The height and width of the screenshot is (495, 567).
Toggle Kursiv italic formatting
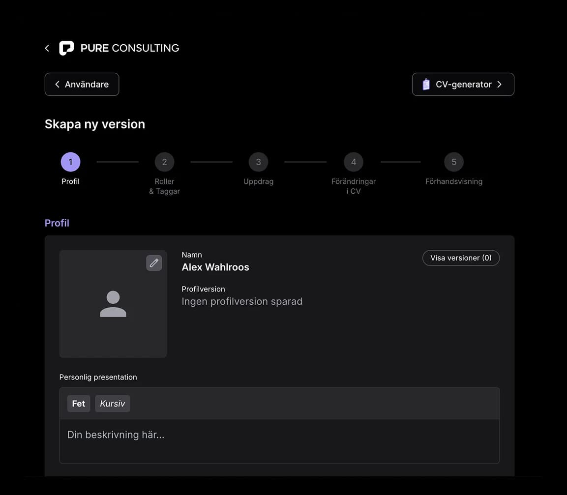[x=113, y=404]
